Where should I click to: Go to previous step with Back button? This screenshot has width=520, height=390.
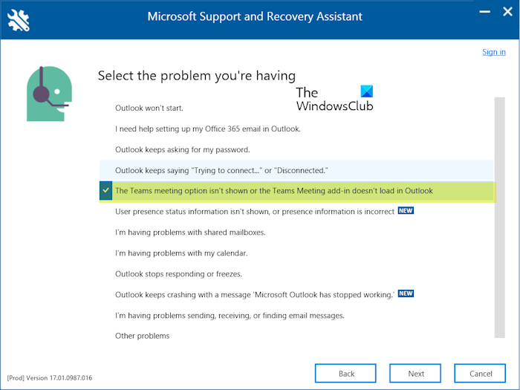coord(345,374)
